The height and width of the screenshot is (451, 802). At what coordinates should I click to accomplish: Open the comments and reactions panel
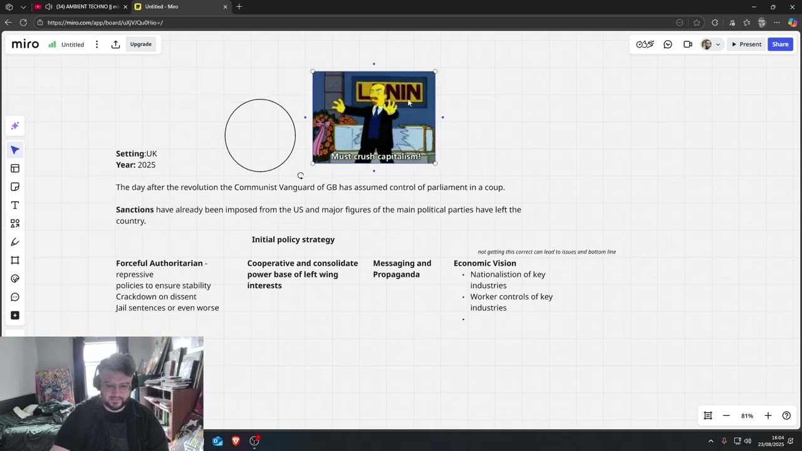(668, 44)
